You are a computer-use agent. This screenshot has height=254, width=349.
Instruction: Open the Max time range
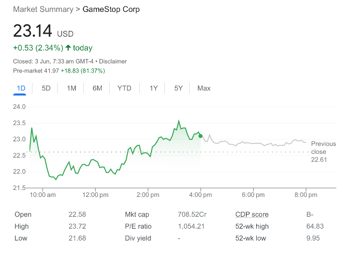(204, 88)
